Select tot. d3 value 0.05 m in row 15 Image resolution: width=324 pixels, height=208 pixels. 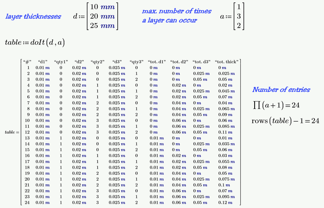200,150
